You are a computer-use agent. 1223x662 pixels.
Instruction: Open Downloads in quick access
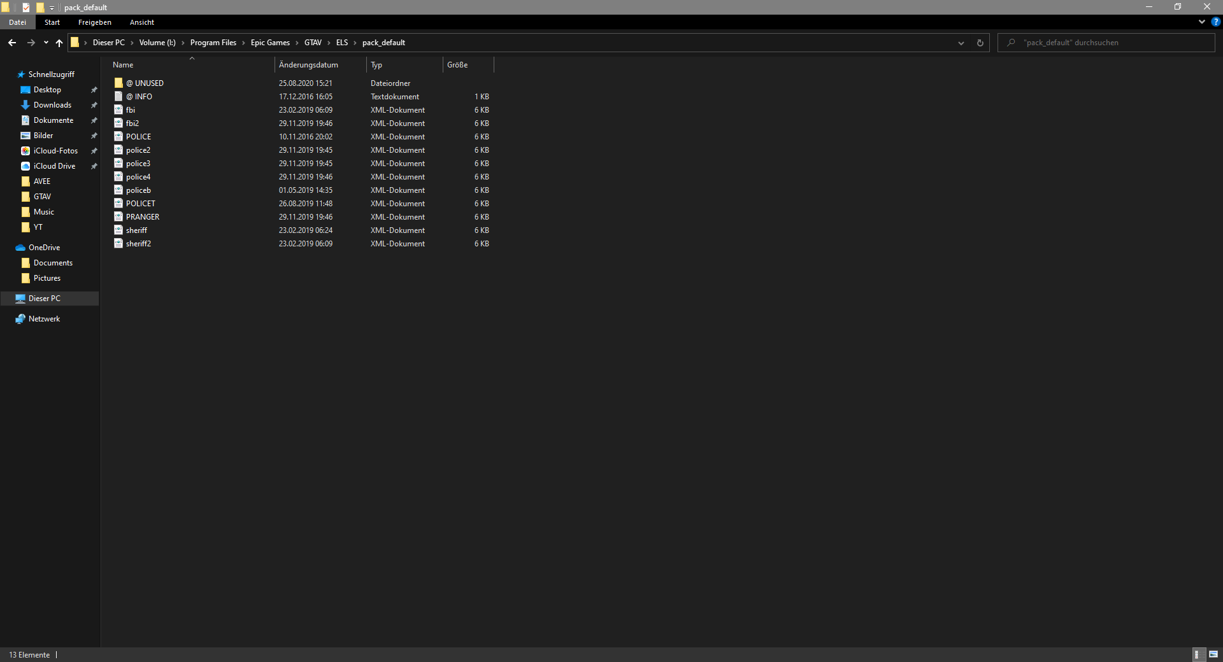point(52,105)
